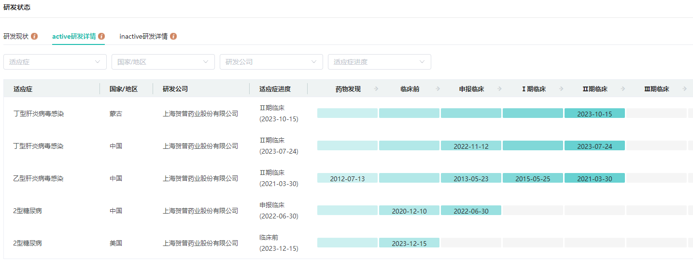Click the 2023-12-15 临床前 cell for 美国
Viewport: 693px width, 260px height.
click(409, 243)
